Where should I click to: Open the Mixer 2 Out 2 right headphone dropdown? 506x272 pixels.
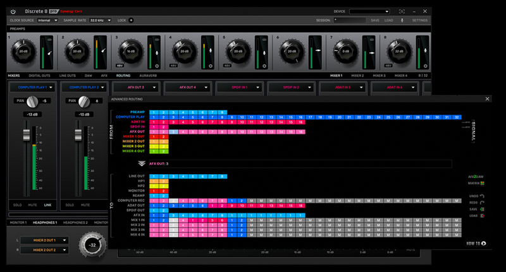(44, 250)
